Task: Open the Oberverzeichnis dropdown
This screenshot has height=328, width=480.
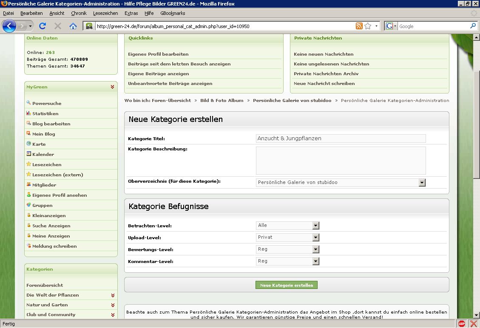Action: 422,183
